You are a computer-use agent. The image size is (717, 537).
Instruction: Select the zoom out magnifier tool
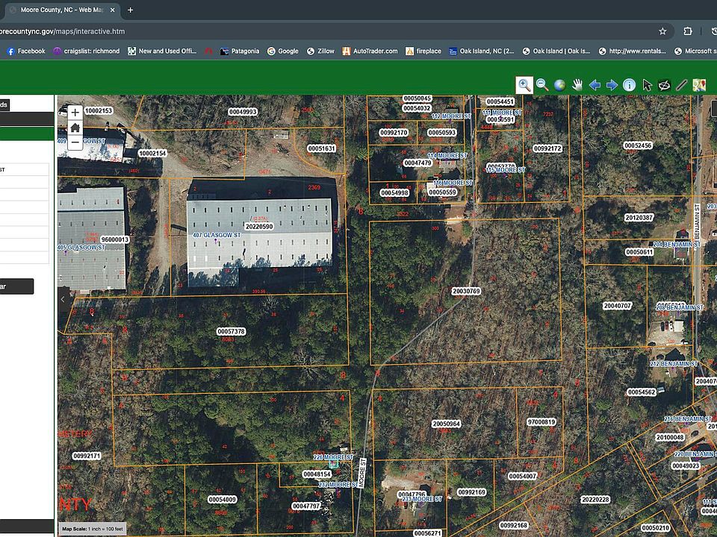542,85
